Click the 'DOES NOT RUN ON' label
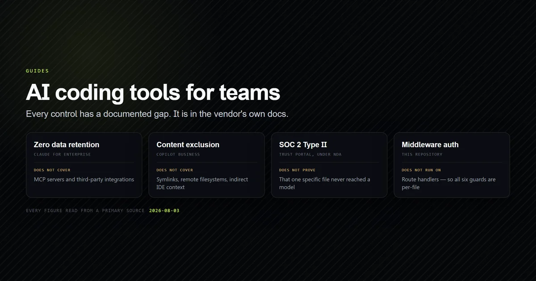The width and height of the screenshot is (536, 281). point(421,170)
